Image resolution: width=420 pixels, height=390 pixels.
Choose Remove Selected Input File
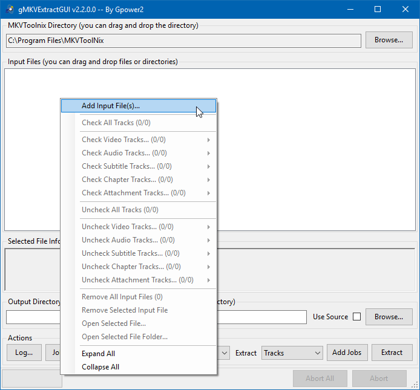[x=139, y=310]
